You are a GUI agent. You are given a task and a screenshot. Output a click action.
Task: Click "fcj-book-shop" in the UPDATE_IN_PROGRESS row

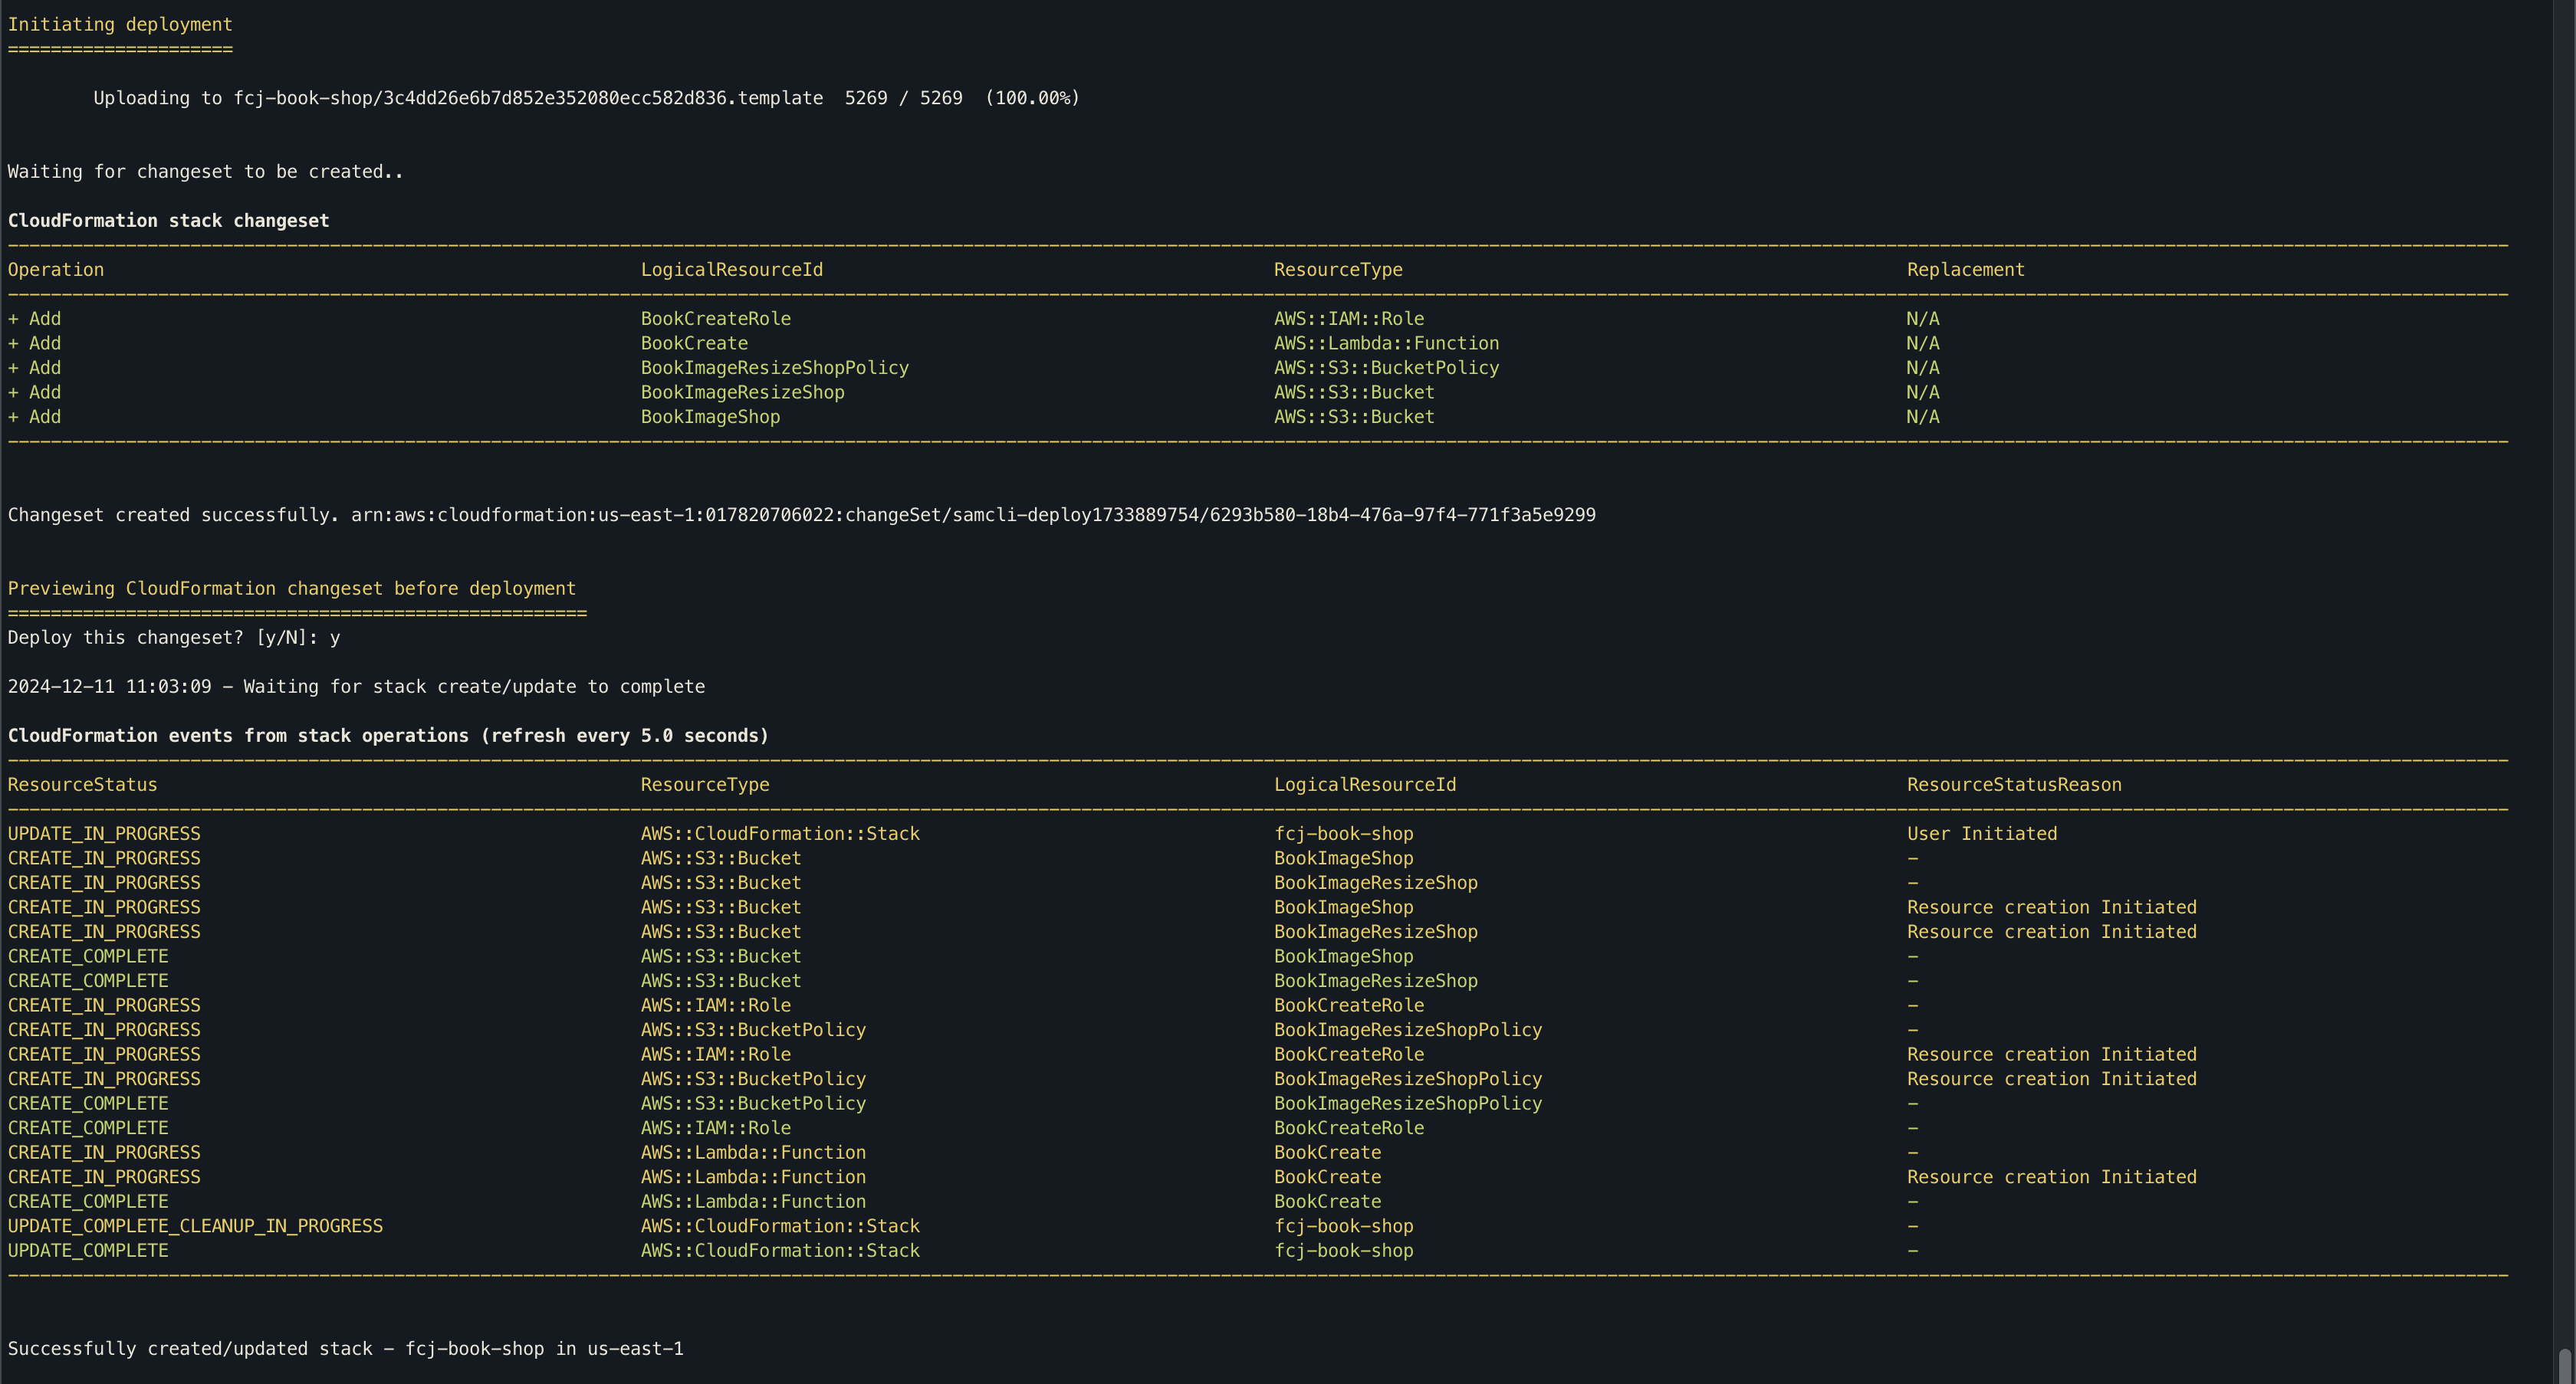1344,834
